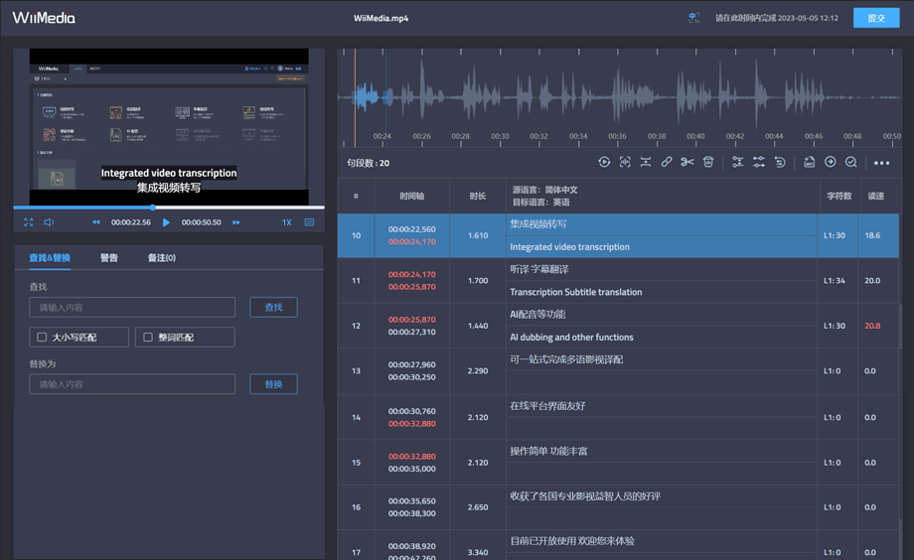Enable the 大小写匹配 checkbox
This screenshot has width=914, height=560.
[x=42, y=337]
